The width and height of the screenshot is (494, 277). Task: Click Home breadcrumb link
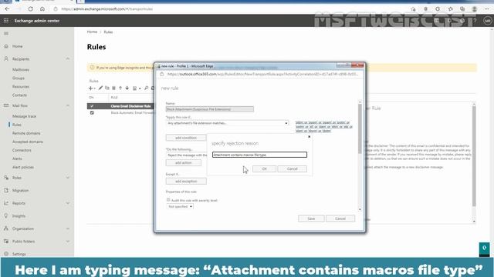point(92,32)
